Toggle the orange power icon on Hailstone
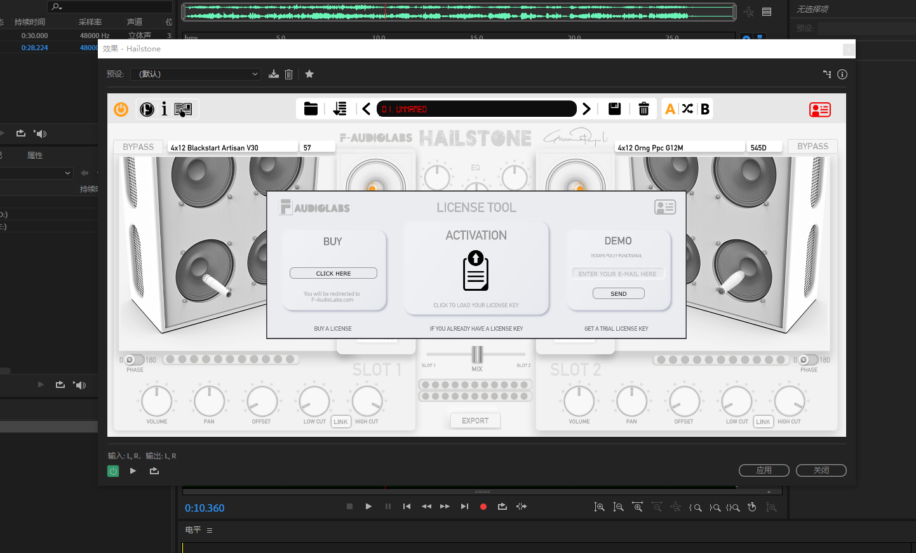 point(121,109)
